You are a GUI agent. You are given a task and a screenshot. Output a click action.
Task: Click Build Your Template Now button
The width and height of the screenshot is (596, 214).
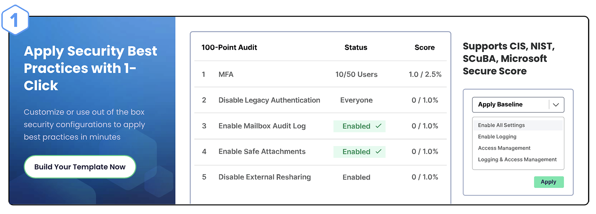tap(80, 167)
